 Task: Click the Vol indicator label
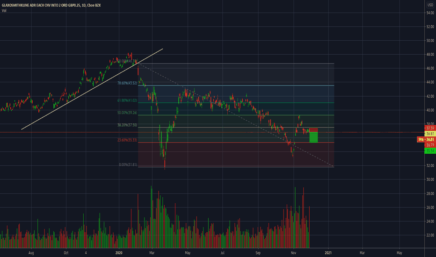pyautogui.click(x=4, y=11)
